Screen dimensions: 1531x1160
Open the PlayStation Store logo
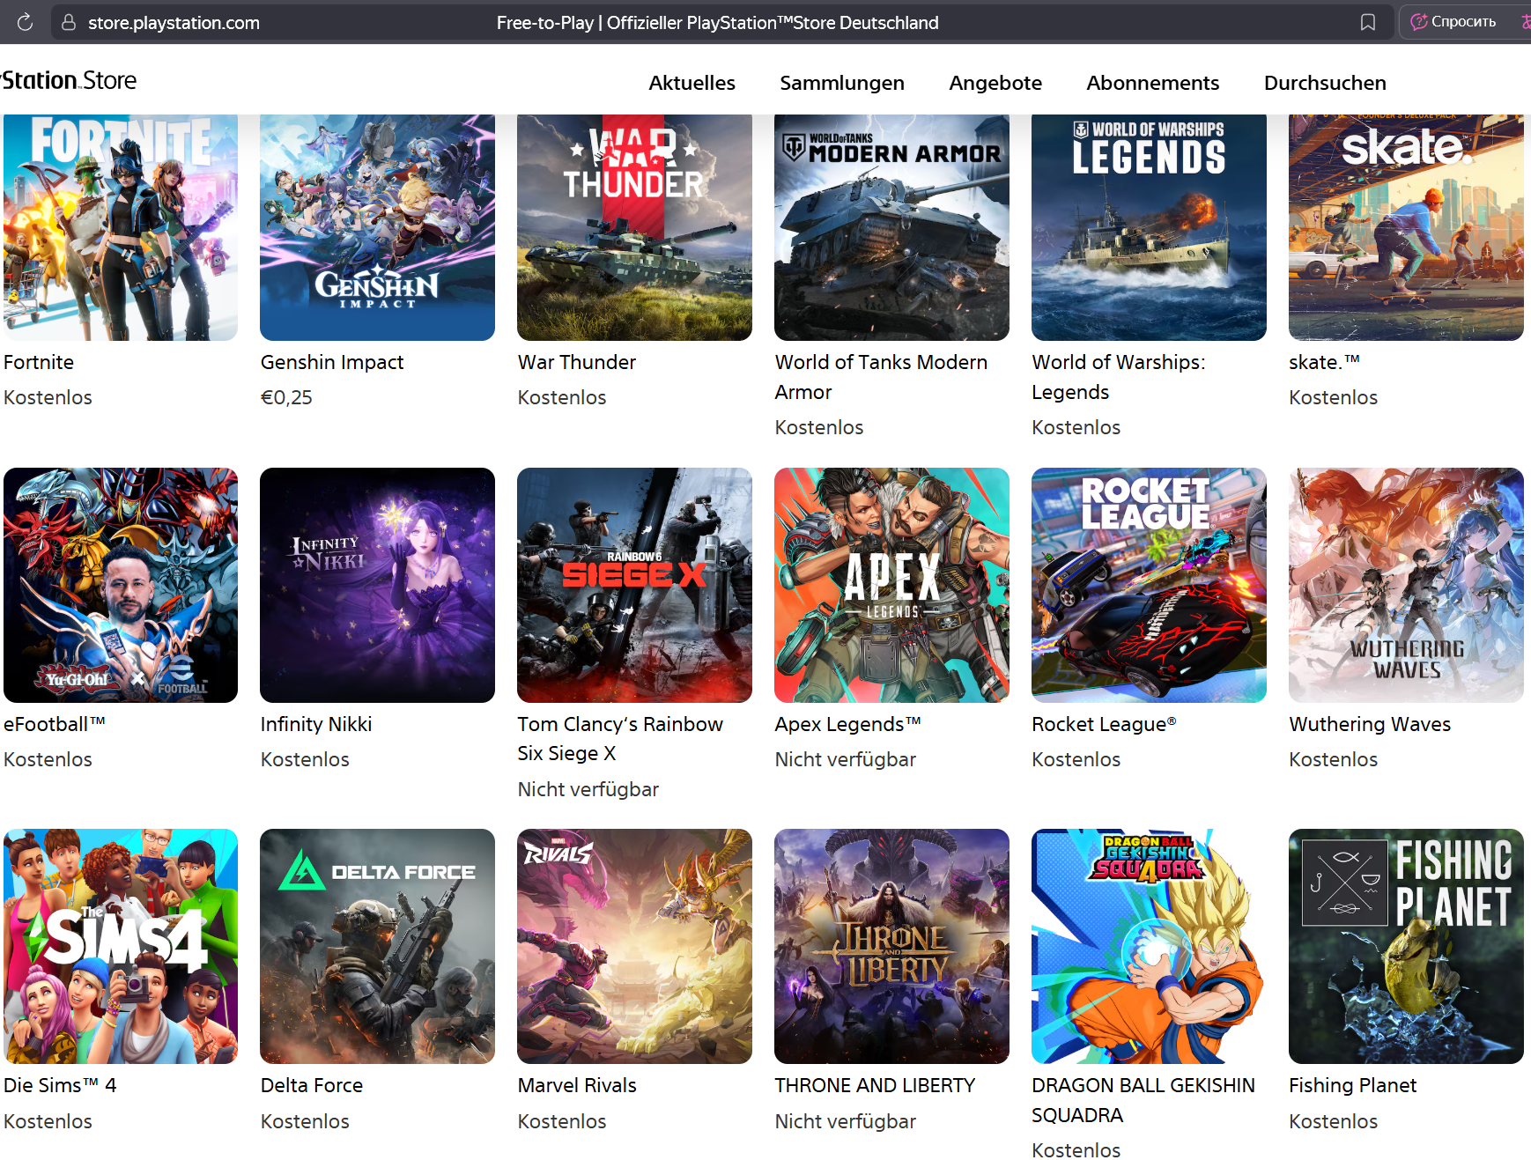68,80
